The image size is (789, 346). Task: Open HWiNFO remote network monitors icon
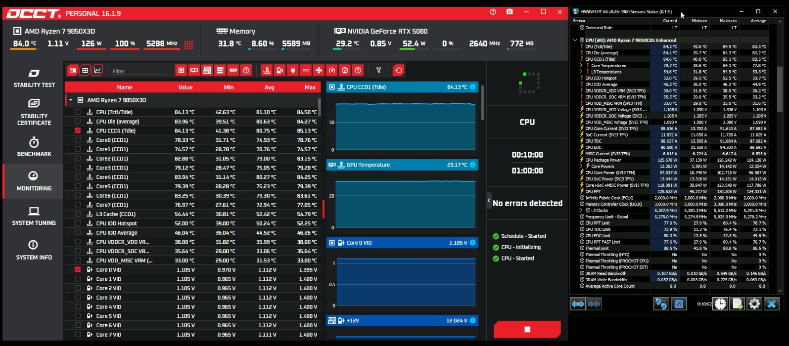[x=661, y=304]
